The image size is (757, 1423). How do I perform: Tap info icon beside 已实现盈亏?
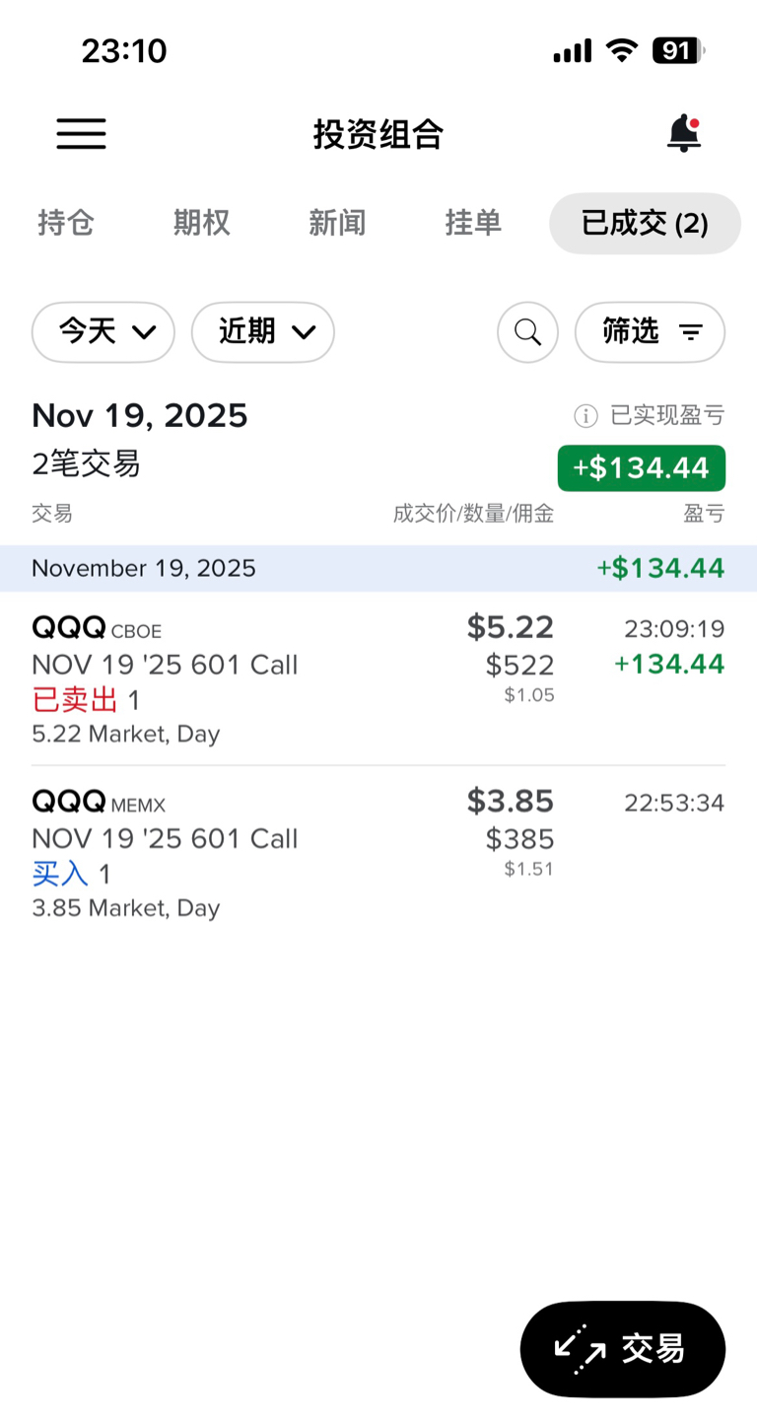point(585,416)
